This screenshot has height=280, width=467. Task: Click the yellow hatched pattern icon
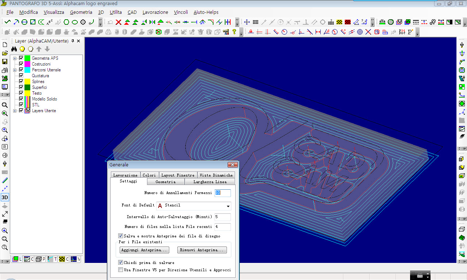(339, 22)
